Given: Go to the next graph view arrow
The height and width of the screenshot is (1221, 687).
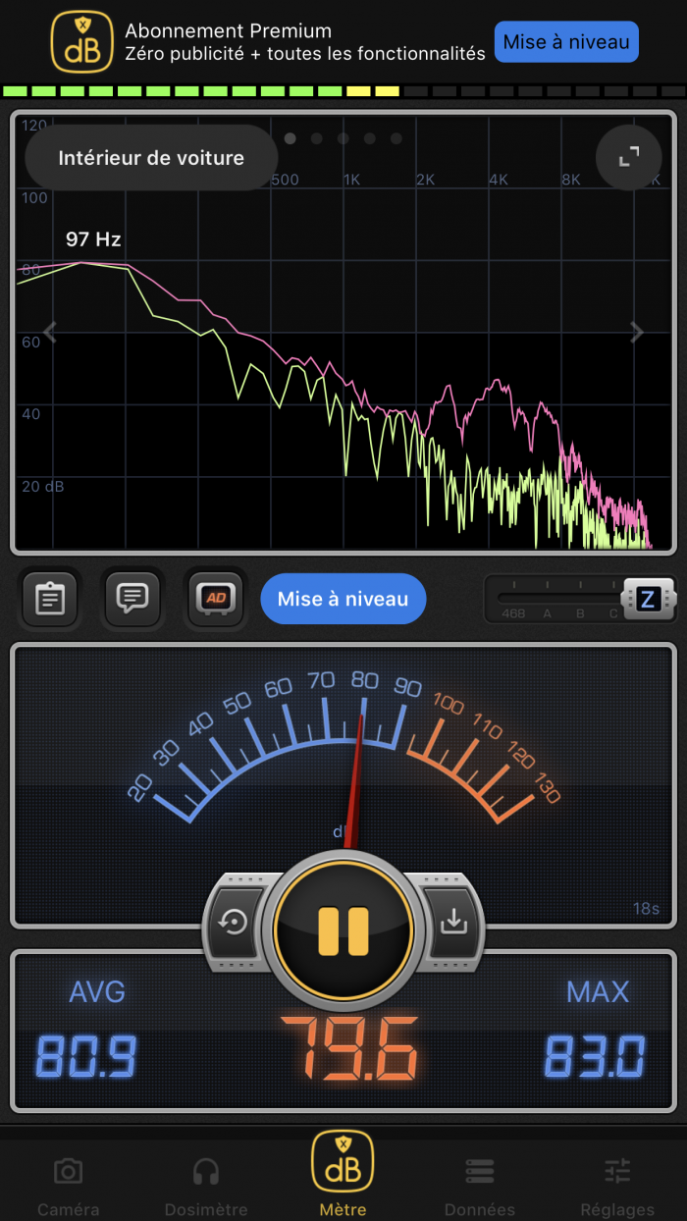Looking at the screenshot, I should [636, 333].
